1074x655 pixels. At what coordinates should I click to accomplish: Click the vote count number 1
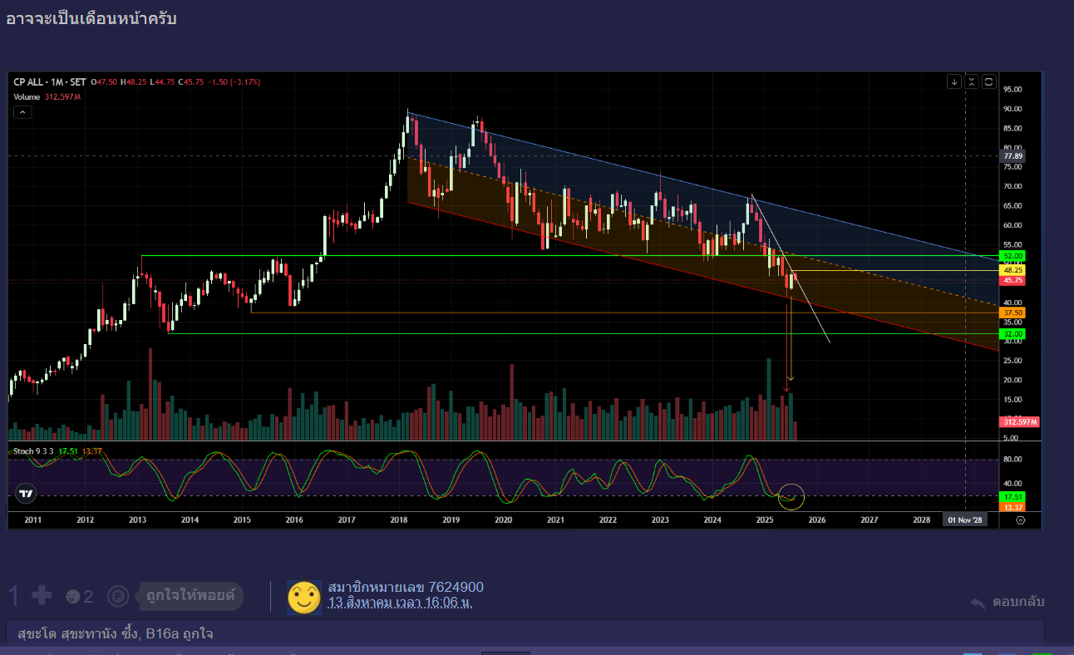13,596
